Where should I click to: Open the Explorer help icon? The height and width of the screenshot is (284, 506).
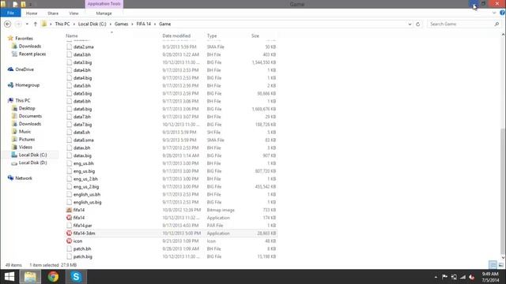tap(502, 13)
